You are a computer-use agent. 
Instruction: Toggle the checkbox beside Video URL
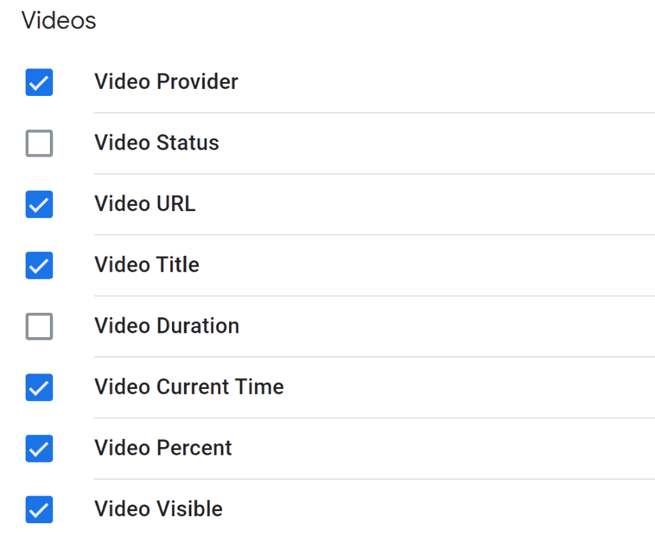coord(39,205)
